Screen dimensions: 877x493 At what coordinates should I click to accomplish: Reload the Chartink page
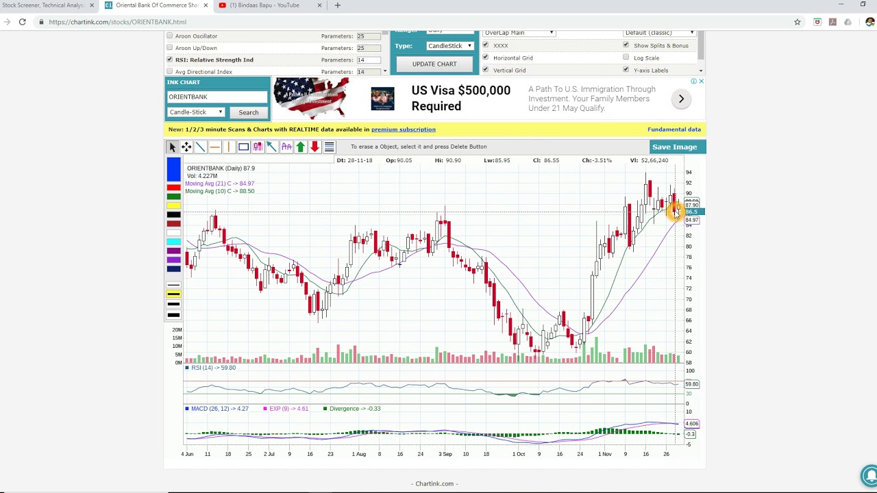tap(22, 22)
